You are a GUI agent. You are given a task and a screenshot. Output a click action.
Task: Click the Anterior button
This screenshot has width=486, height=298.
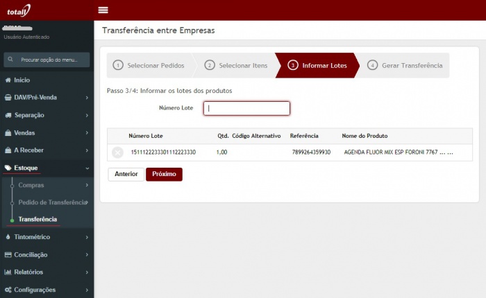(126, 174)
